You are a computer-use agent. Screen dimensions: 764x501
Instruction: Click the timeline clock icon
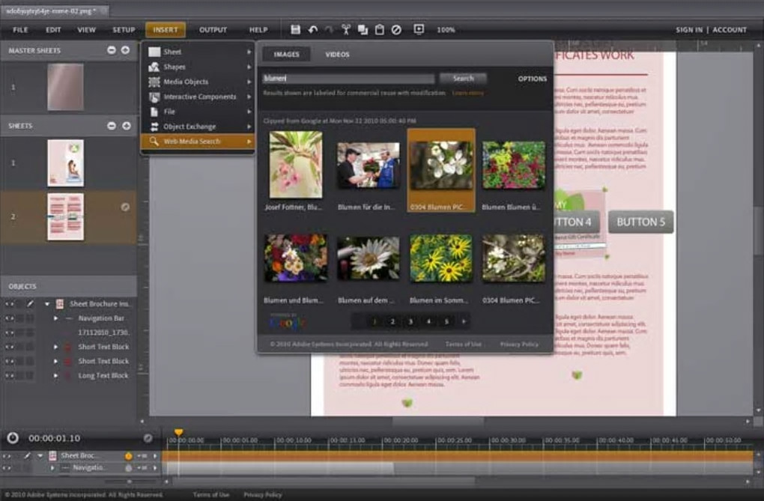coord(13,437)
